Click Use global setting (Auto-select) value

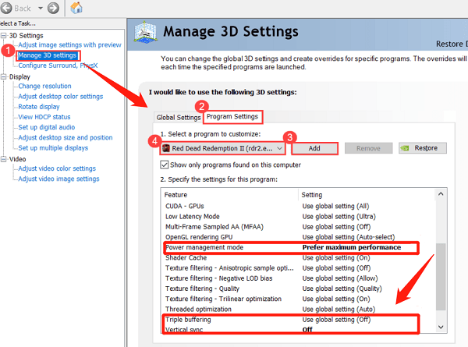tap(349, 237)
